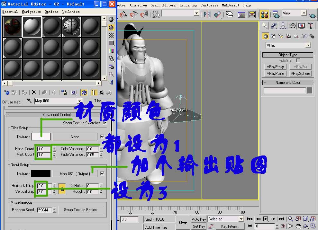Open the Rendering menu
The image size is (318, 230).
[188, 5]
